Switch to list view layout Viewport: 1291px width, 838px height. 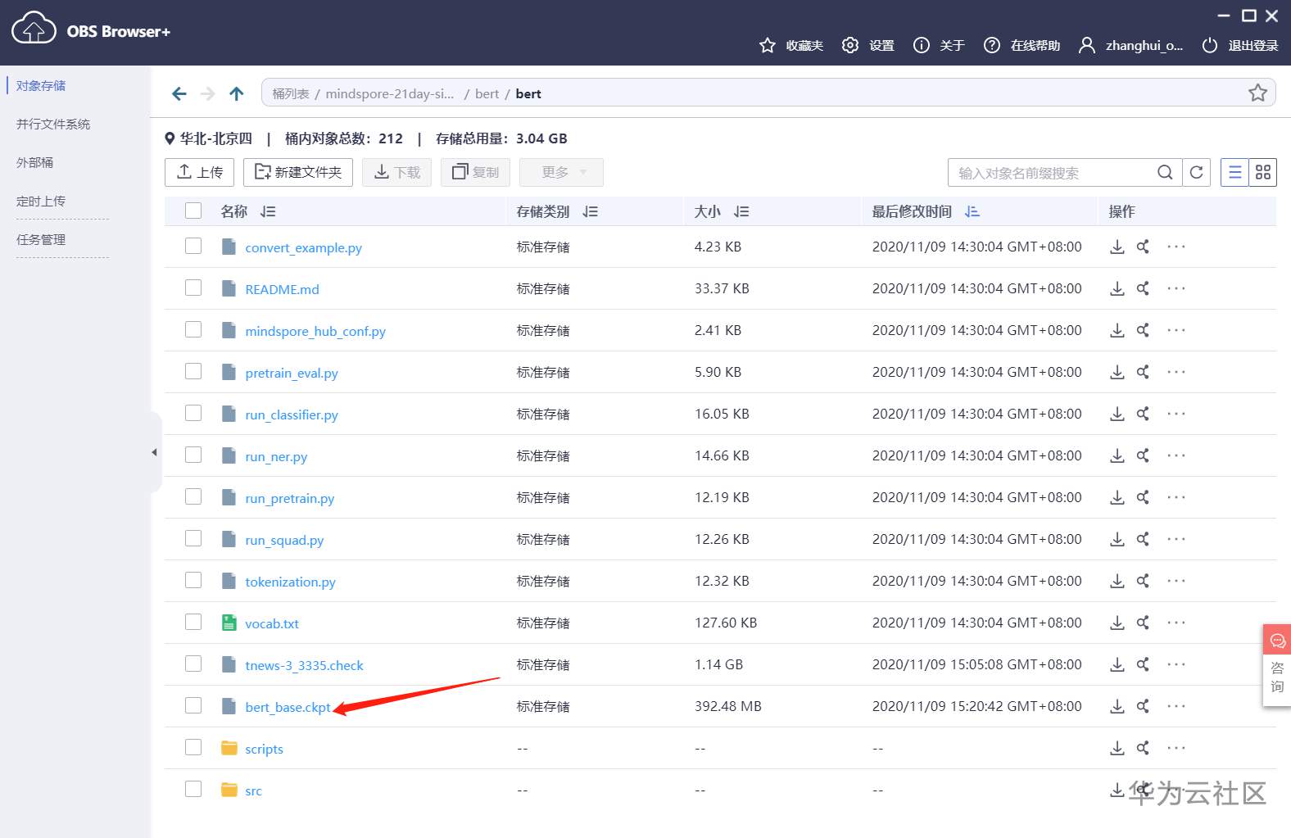tap(1234, 172)
